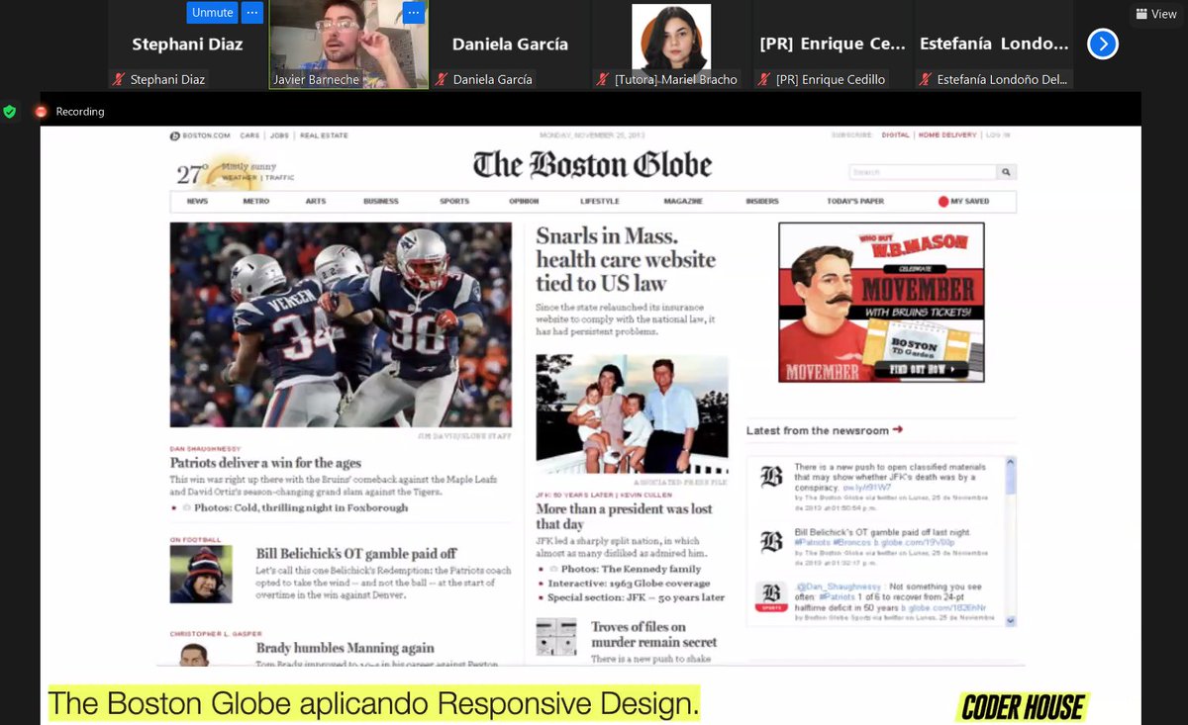Open Today's Paper in navigation
This screenshot has width=1188, height=725.
coord(855,201)
